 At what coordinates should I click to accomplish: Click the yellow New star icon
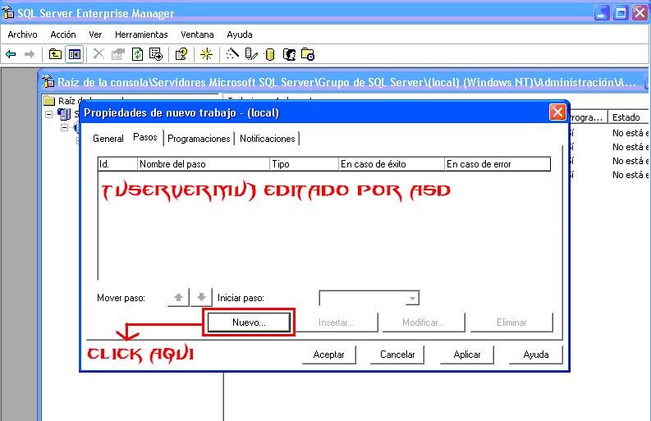click(206, 54)
